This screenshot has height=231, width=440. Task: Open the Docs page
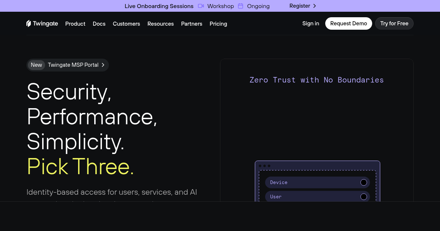pos(99,24)
